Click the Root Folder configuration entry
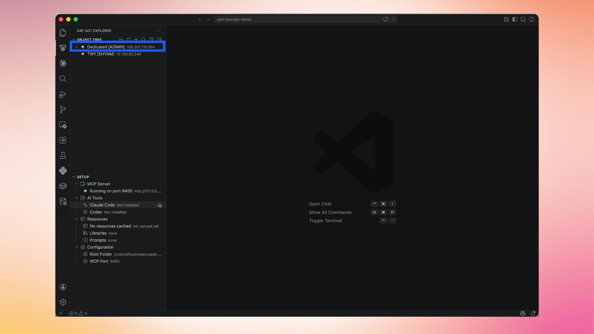The image size is (594, 334). tap(101, 254)
